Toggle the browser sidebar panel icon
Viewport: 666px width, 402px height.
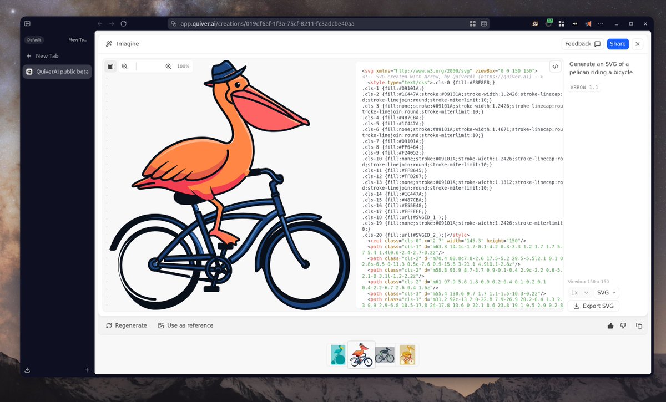pyautogui.click(x=27, y=24)
